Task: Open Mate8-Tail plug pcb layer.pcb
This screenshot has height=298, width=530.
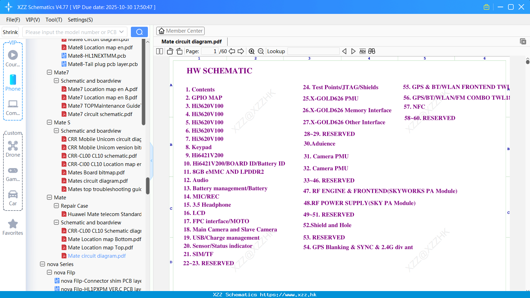Action: 103,64
